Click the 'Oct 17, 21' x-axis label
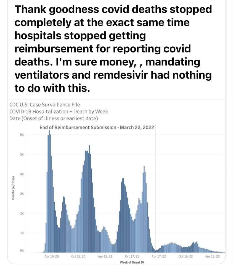 click(132, 256)
